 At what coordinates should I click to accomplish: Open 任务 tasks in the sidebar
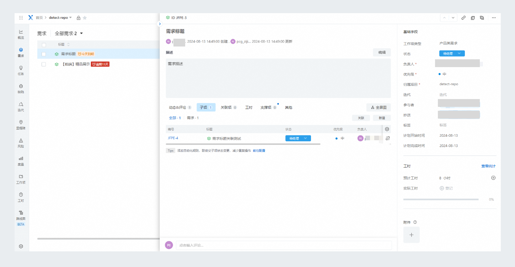[21, 71]
